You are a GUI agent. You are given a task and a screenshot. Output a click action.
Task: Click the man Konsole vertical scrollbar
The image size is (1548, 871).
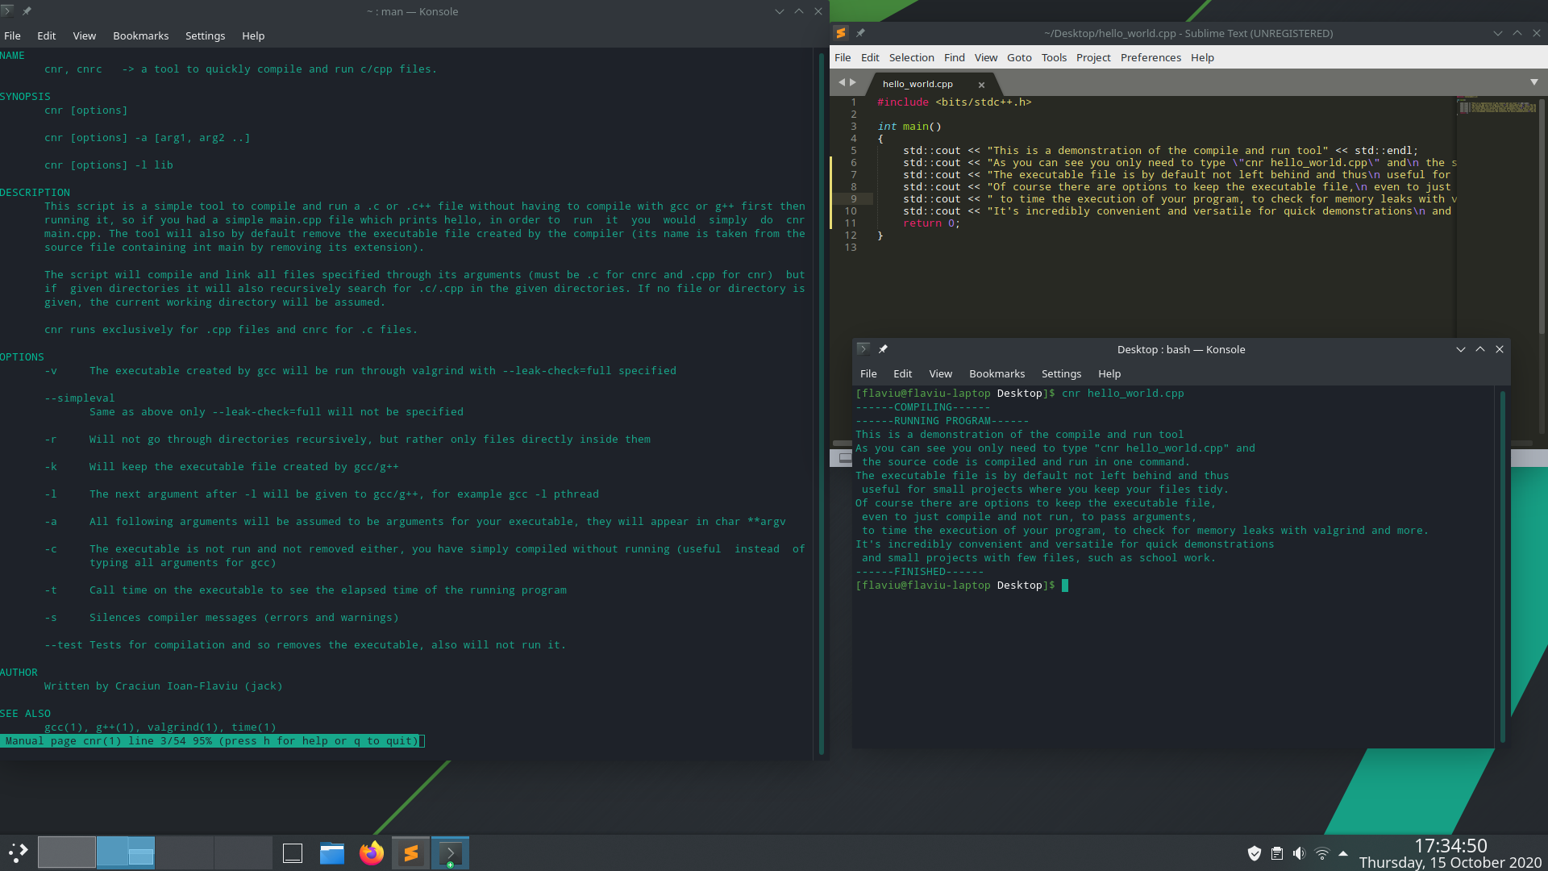822,403
